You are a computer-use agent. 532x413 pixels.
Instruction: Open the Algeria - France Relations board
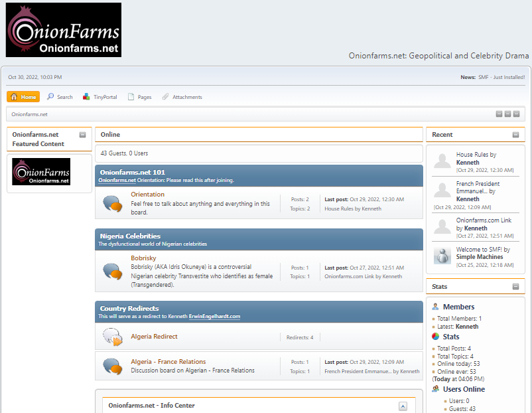click(x=168, y=362)
